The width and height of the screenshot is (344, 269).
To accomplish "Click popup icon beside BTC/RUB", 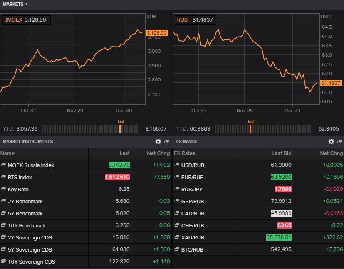I will 177,249.
